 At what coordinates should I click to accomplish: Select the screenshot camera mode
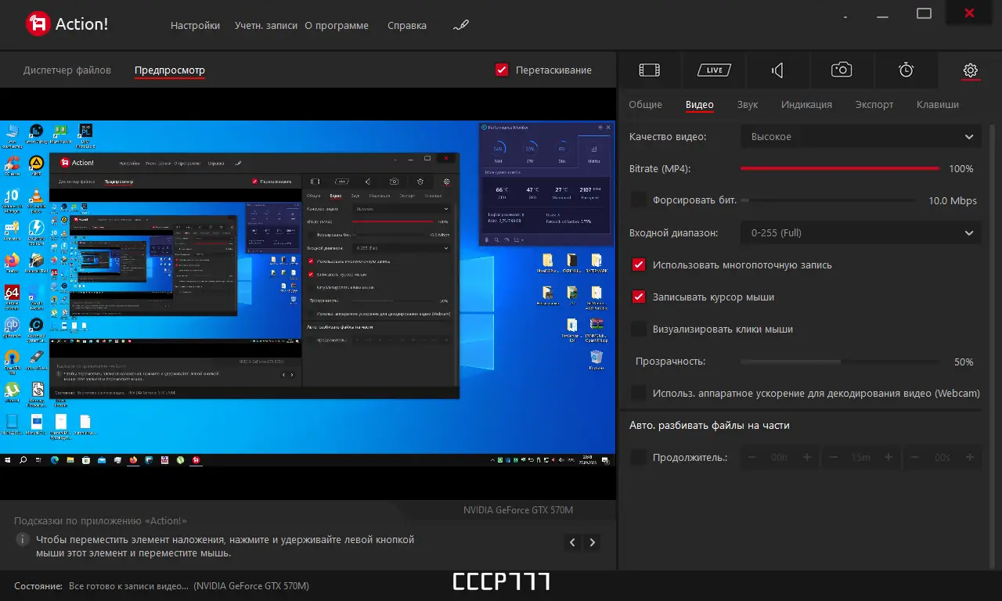[842, 70]
